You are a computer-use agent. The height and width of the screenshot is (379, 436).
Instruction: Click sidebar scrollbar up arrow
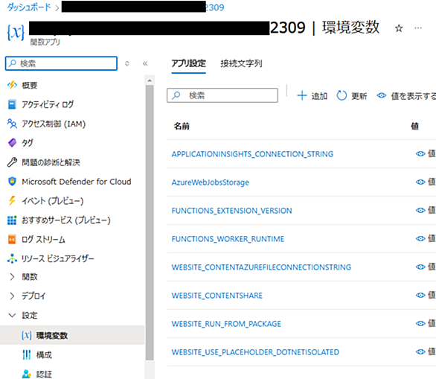coord(150,80)
